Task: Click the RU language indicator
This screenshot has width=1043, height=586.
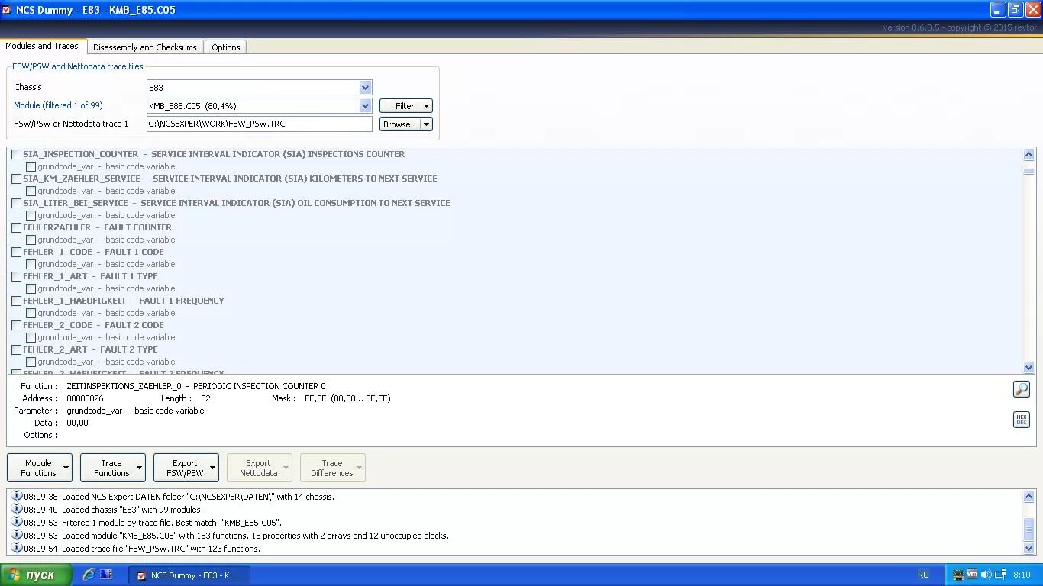Action: click(x=923, y=575)
